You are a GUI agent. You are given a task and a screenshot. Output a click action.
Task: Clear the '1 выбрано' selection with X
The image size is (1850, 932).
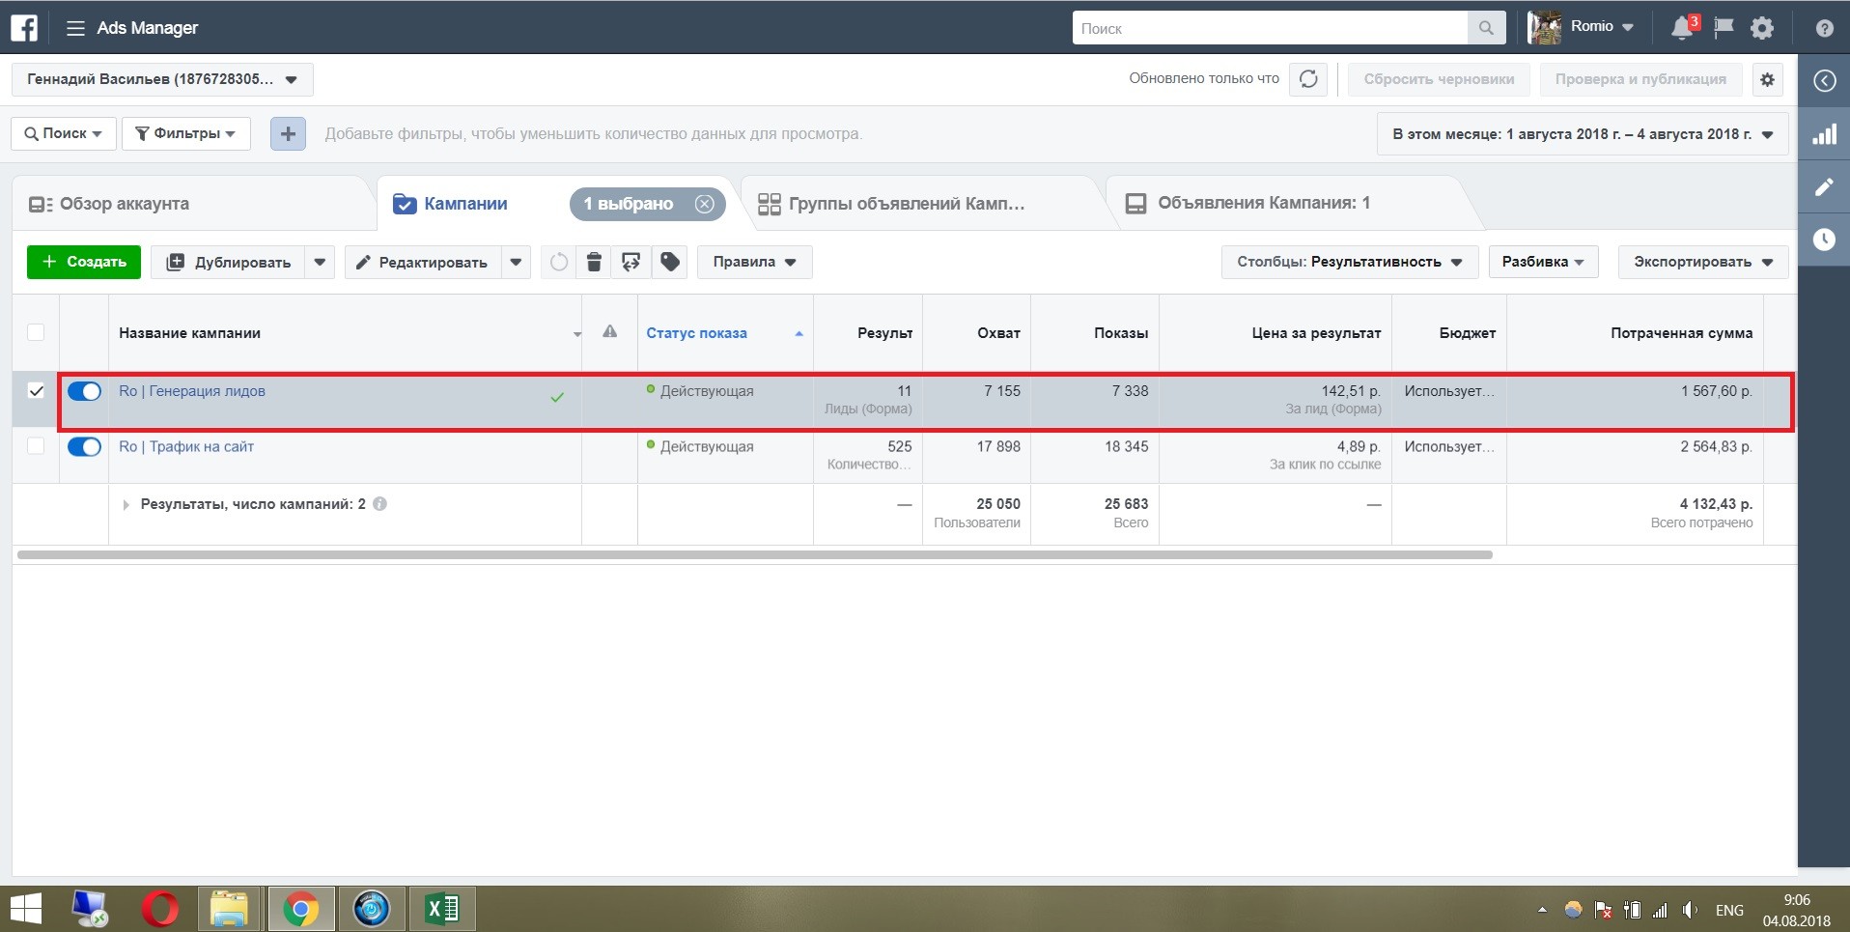pyautogui.click(x=705, y=204)
